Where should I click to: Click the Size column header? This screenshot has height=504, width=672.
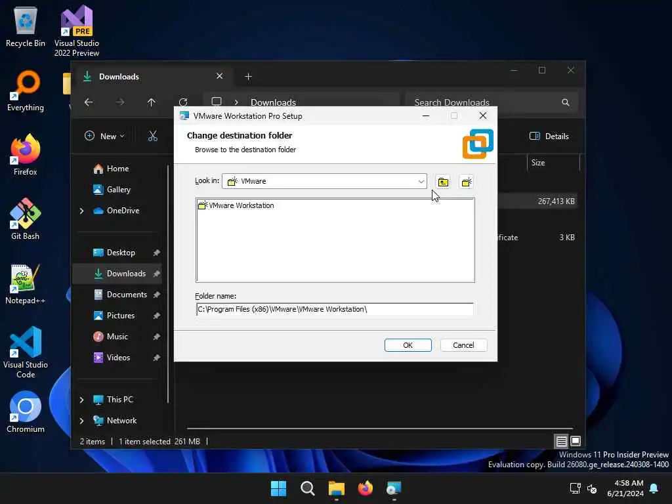[x=553, y=163]
